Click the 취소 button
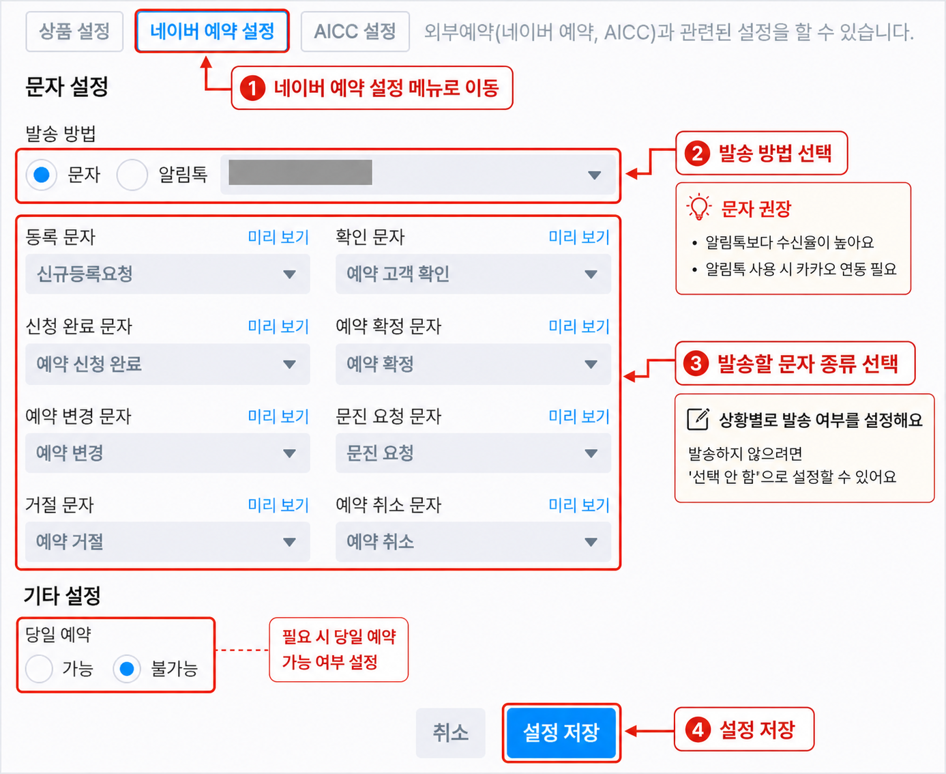This screenshot has height=774, width=946. click(x=451, y=733)
